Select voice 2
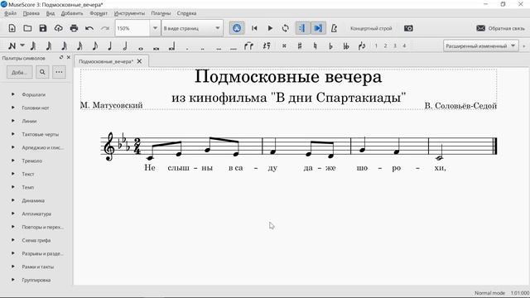 385,46
